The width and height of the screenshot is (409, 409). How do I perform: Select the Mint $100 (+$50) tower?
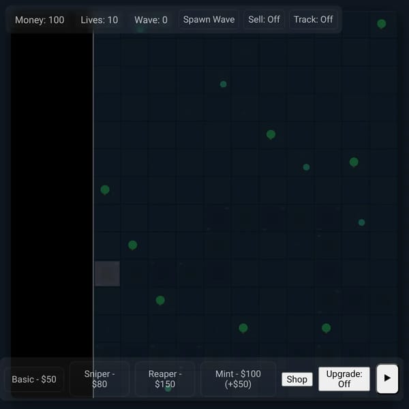[x=238, y=379]
